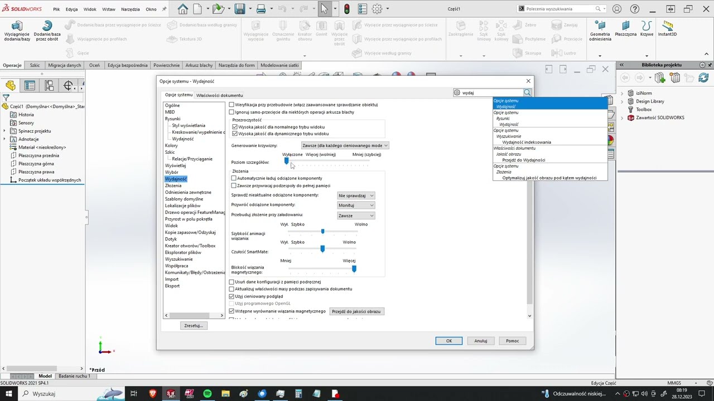Click the Options gear icon in top toolbar
Image resolution: width=714 pixels, height=401 pixels.
pyautogui.click(x=377, y=9)
